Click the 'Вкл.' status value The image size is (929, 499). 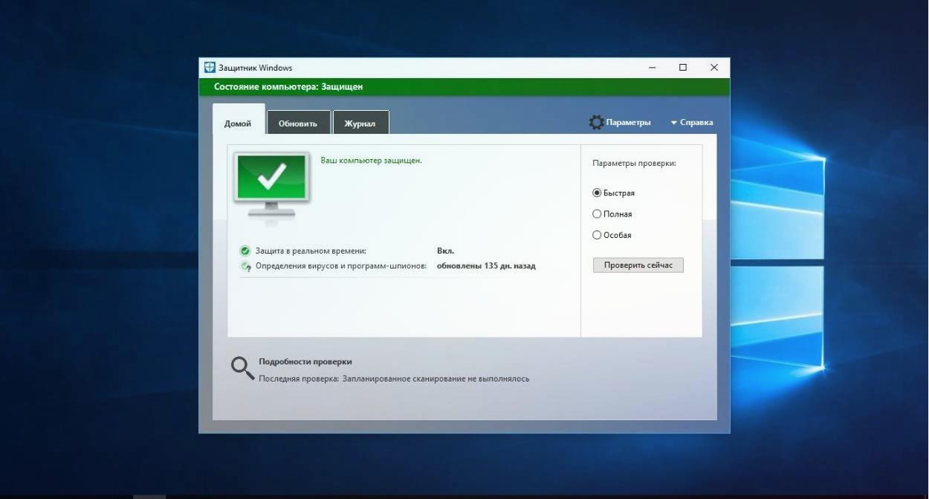pyautogui.click(x=445, y=251)
